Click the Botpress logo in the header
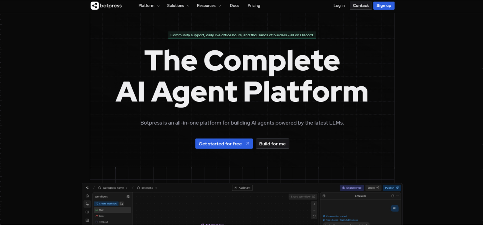483x225 pixels. click(106, 5)
